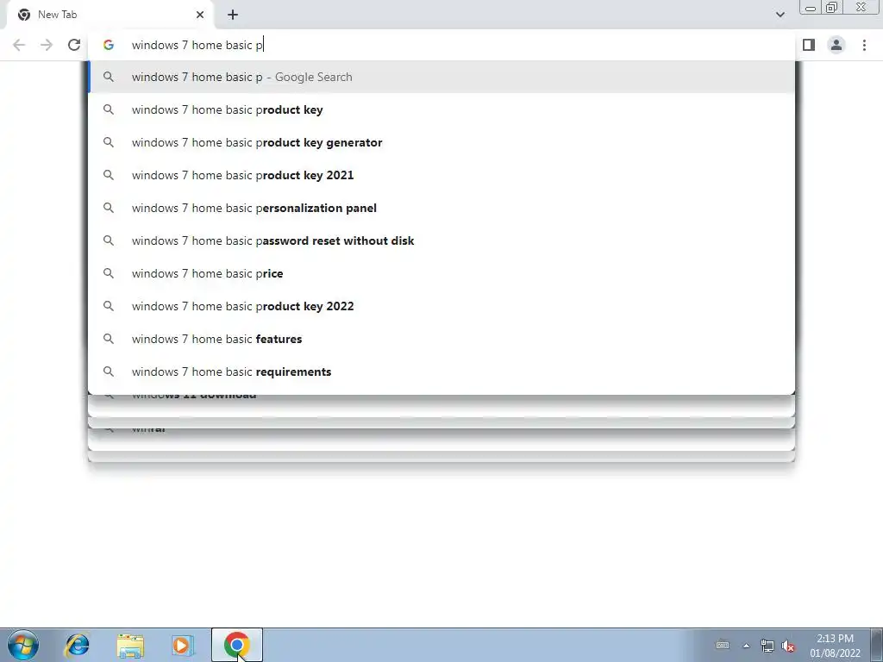Select suggestion 'windows 7 home basic requirements'

point(441,372)
